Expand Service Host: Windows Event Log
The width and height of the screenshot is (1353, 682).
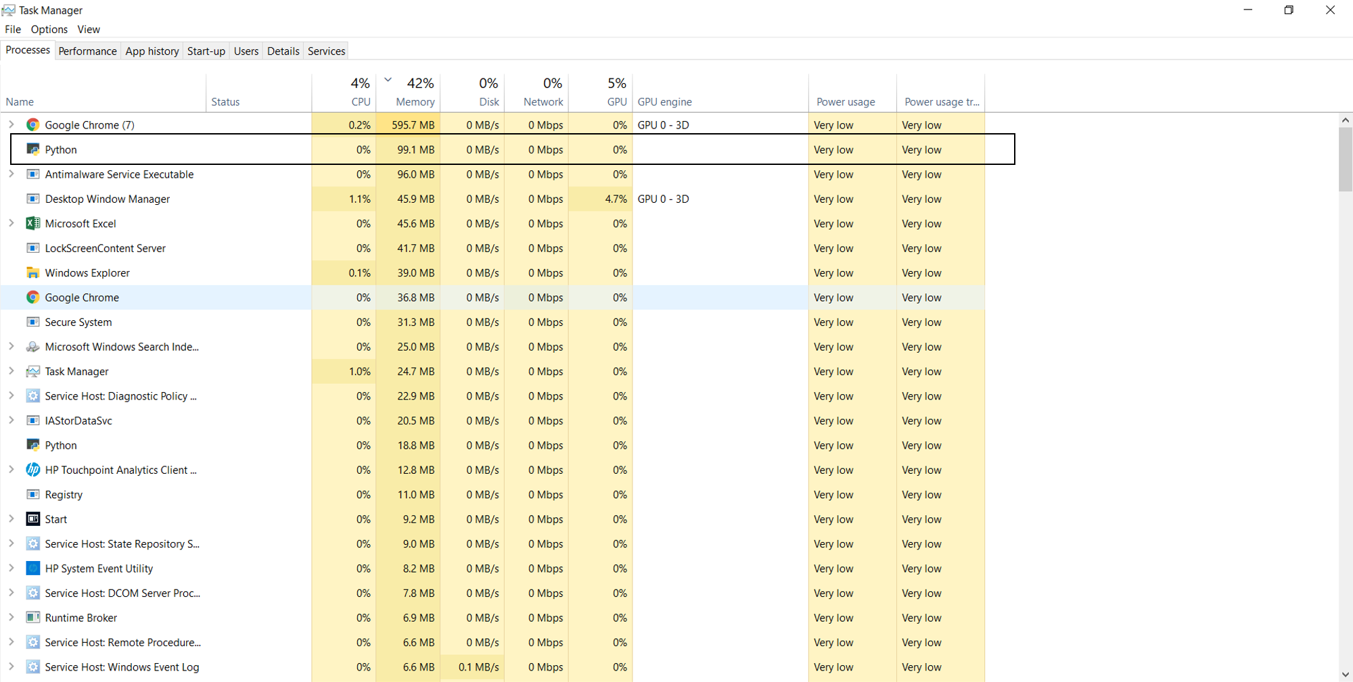[x=12, y=666]
